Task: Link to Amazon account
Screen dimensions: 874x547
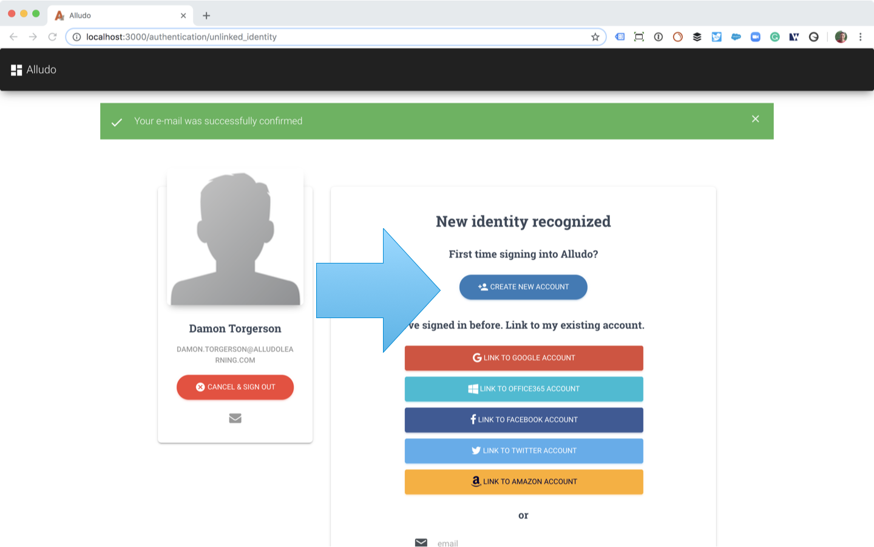Action: (524, 482)
